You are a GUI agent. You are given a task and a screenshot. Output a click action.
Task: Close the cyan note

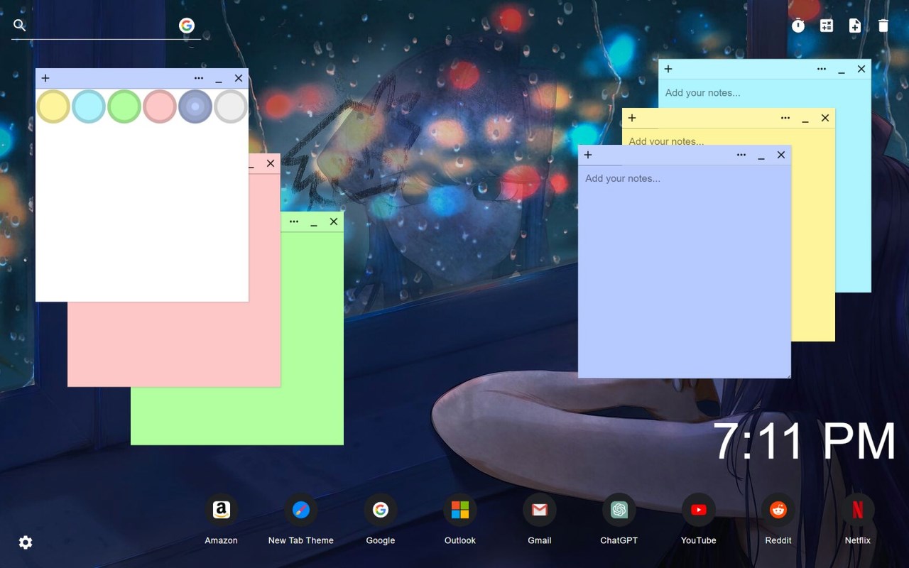coord(861,69)
